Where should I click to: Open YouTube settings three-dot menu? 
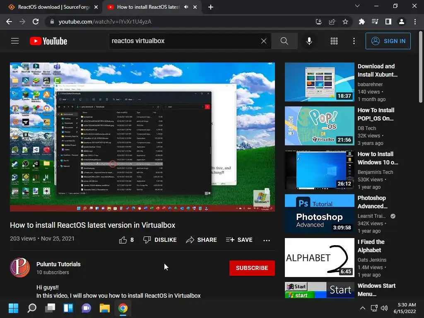point(354,41)
